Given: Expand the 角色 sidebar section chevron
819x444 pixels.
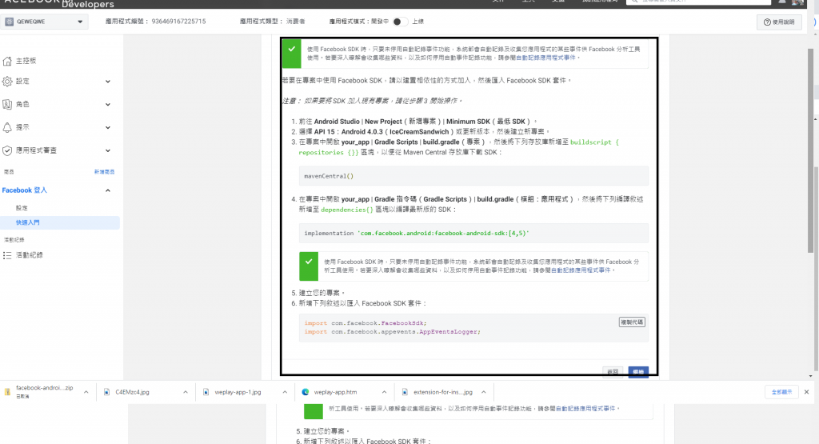Looking at the screenshot, I should point(108,105).
